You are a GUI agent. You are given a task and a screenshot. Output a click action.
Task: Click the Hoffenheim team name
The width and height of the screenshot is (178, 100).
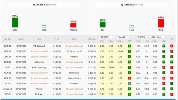pyautogui.click(x=39, y=62)
